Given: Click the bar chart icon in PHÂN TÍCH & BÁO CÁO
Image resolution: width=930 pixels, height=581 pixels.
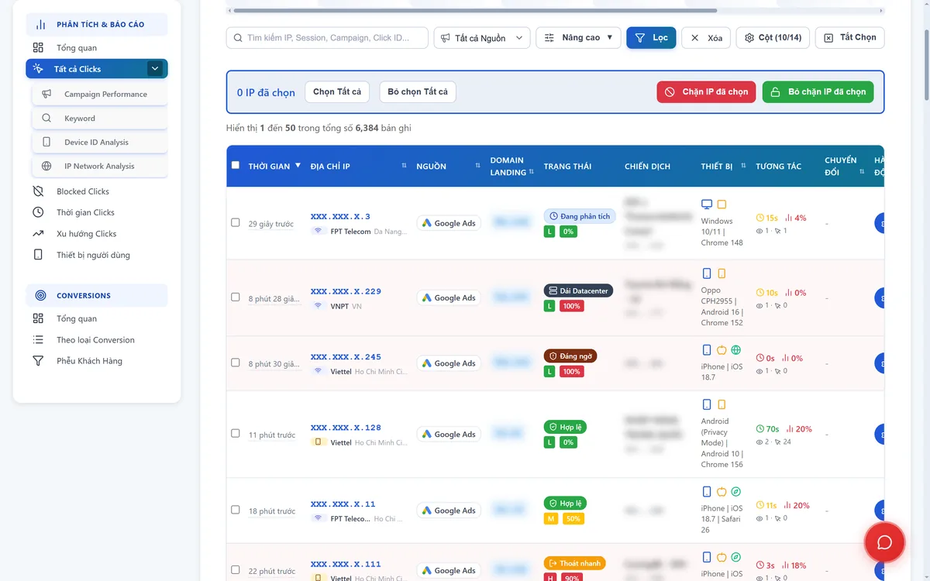Looking at the screenshot, I should tap(40, 25).
